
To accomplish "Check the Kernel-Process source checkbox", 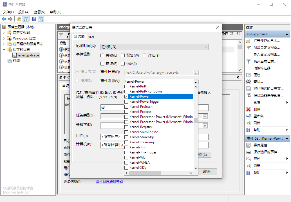I will pos(126,112).
